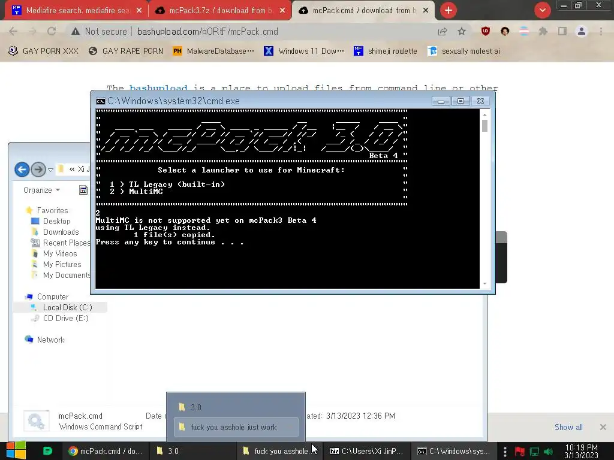Go back in the browser
The image size is (614, 460).
click(x=13, y=31)
